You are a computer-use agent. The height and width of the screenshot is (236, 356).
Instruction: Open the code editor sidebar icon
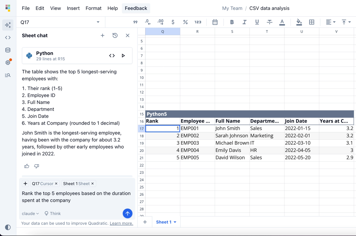click(x=8, y=38)
